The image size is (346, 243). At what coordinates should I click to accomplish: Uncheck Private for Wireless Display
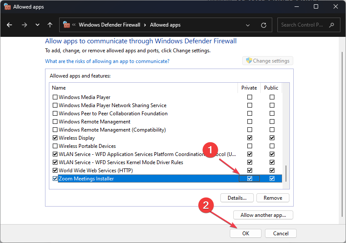click(250, 138)
